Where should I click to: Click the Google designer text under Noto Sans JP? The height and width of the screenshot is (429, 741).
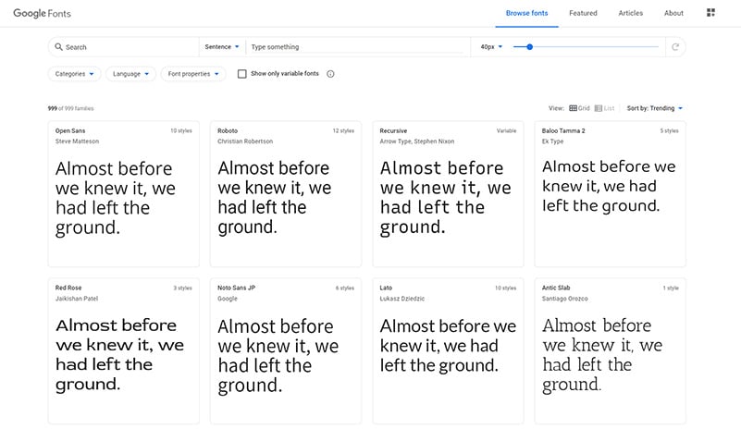pos(228,299)
